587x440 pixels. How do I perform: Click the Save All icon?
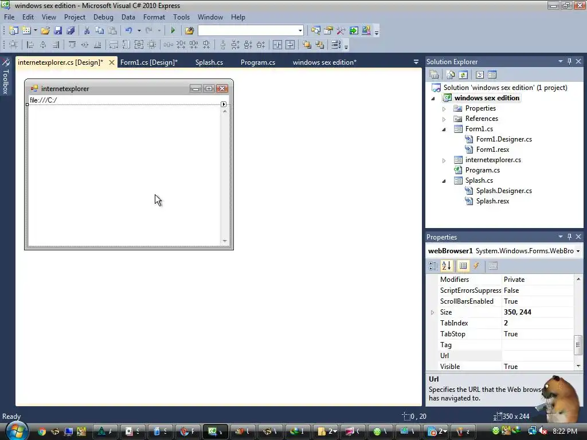click(x=71, y=31)
